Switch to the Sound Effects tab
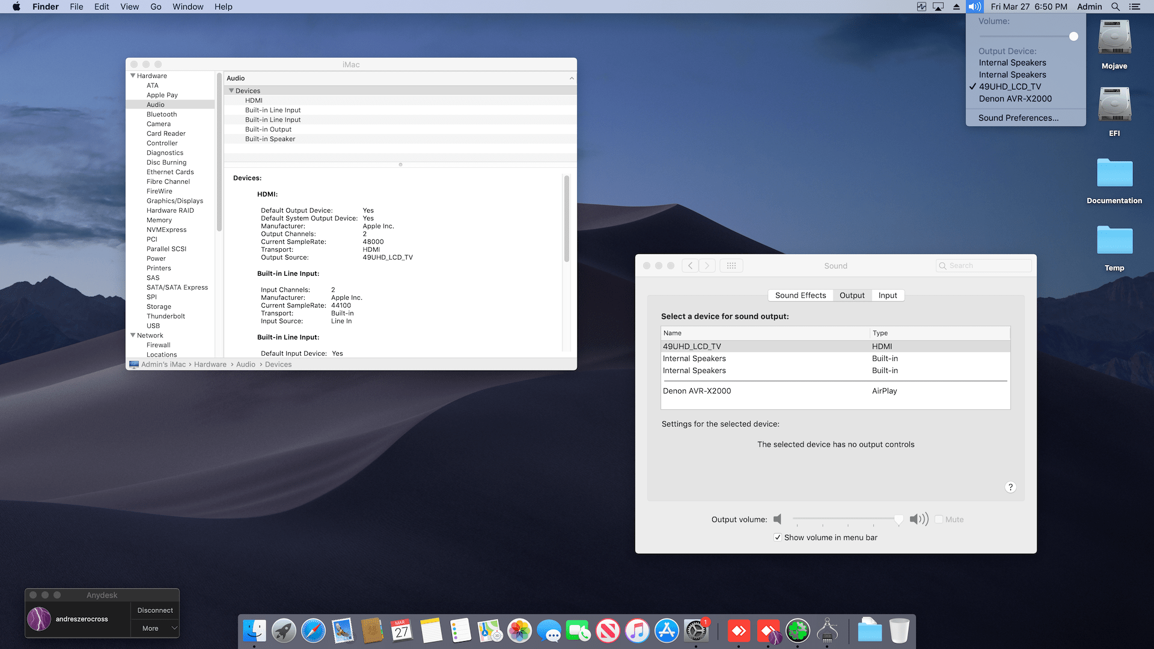This screenshot has height=649, width=1154. pos(800,295)
